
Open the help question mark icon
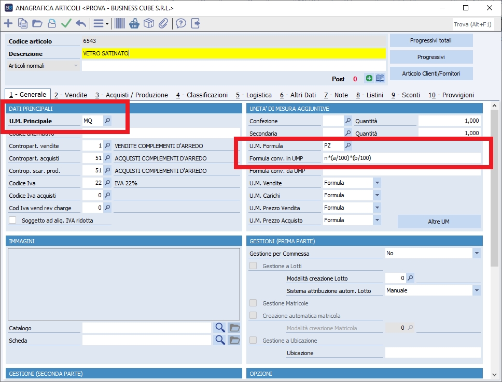[x=180, y=23]
